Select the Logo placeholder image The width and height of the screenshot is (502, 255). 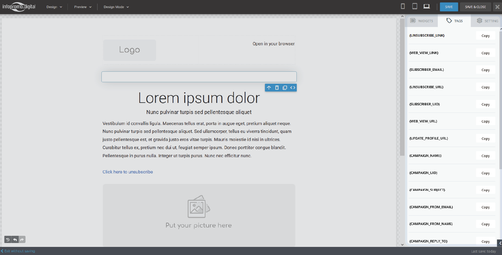pos(130,50)
